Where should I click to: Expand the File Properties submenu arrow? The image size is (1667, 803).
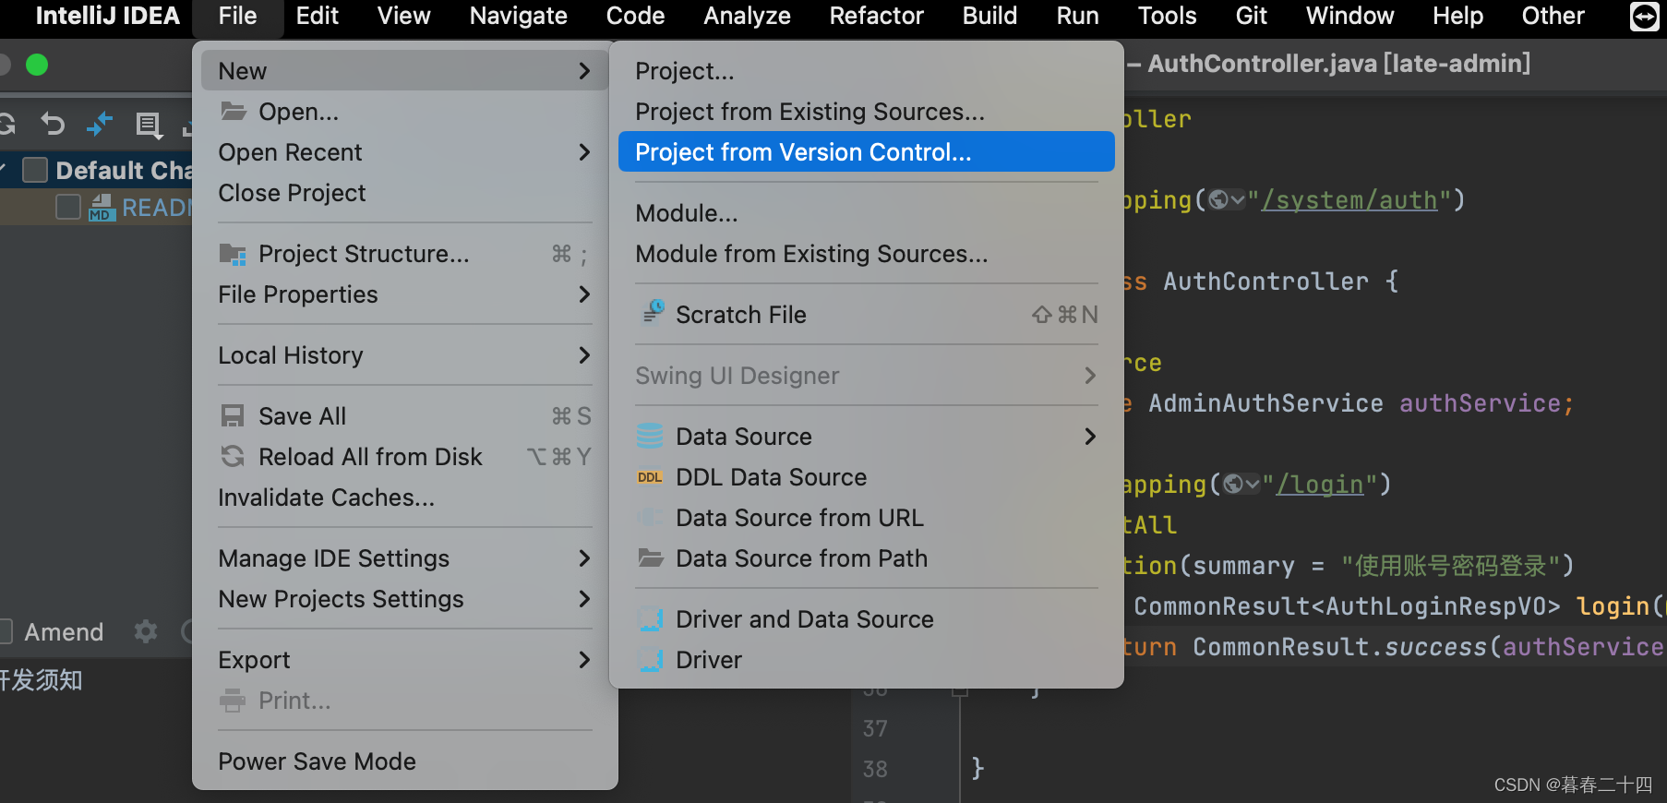point(583,294)
